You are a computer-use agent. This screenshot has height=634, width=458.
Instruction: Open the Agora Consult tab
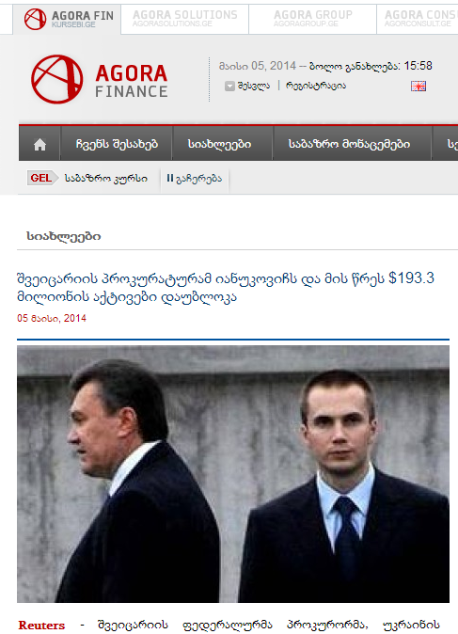(x=418, y=19)
